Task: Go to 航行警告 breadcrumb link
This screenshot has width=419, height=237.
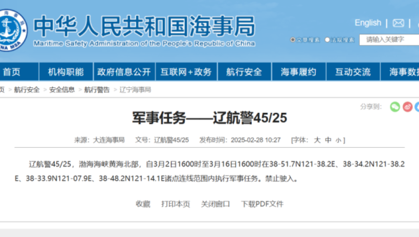Action: [97, 90]
